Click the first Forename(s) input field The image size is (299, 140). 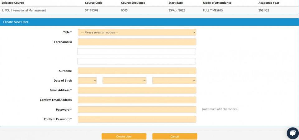coord(137,42)
